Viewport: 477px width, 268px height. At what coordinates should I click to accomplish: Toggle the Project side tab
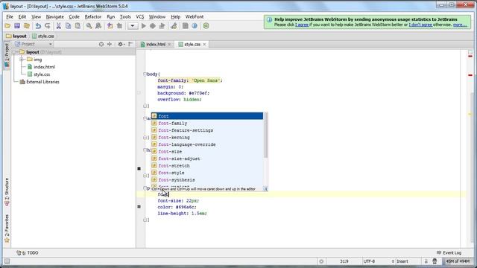[7, 56]
